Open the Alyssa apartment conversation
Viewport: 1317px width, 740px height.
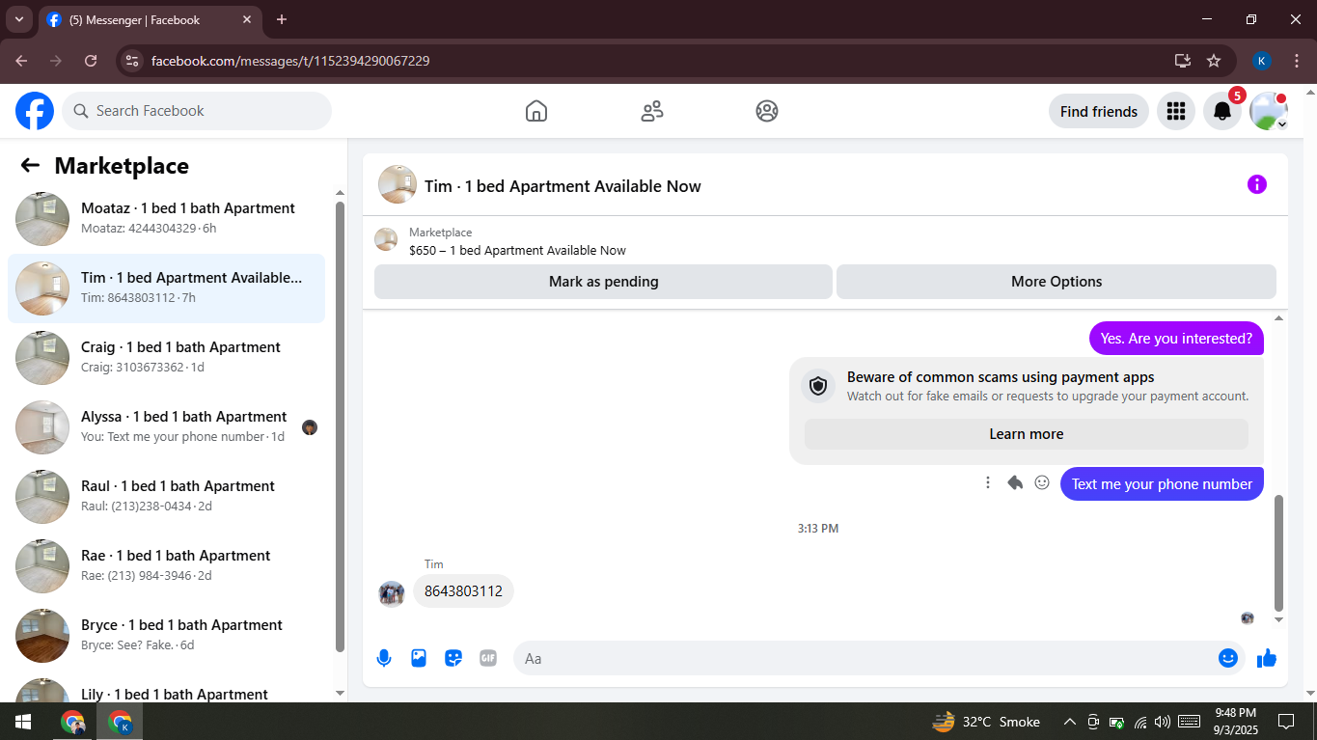point(166,426)
